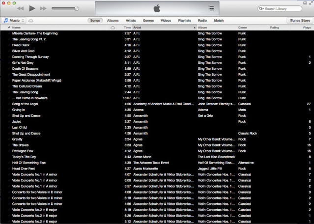Uncheck the Girl's Not Grey checkbox
This screenshot has height=224, width=314.
coord(9,63)
